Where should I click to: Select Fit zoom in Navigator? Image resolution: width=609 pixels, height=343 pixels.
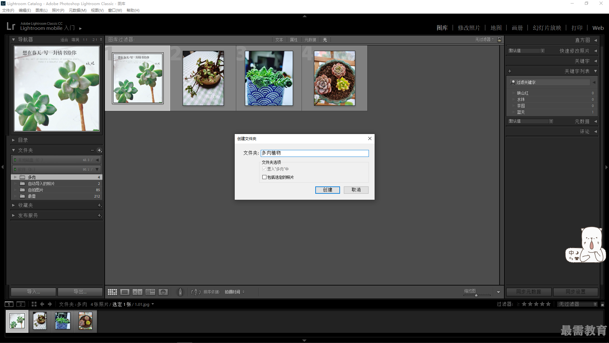click(x=64, y=40)
